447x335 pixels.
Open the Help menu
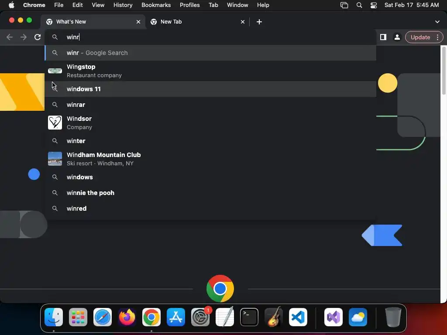[x=263, y=5]
